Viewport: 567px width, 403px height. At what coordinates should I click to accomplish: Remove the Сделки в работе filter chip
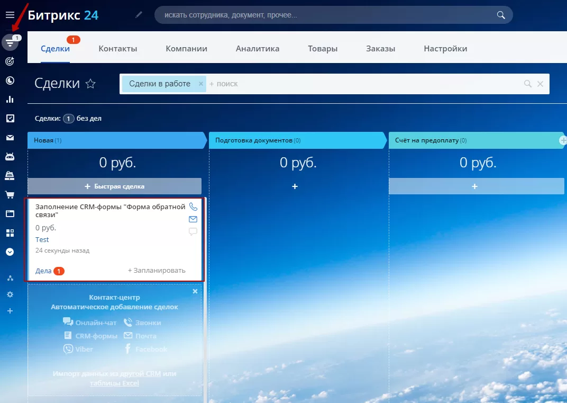200,84
